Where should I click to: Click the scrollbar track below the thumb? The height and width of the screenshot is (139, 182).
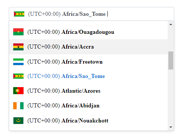click(x=171, y=97)
